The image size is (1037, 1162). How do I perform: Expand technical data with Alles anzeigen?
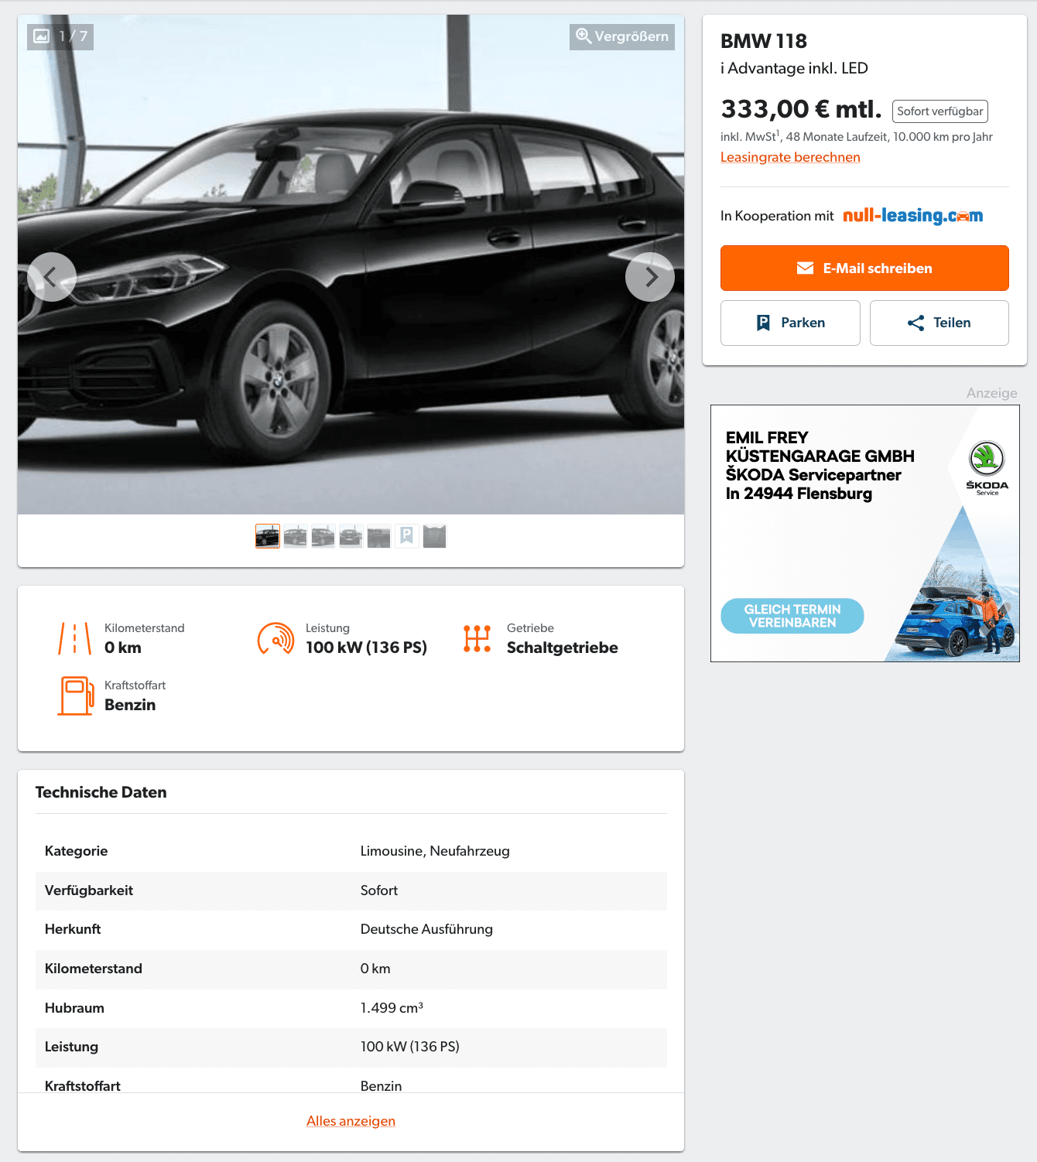[x=351, y=1121]
